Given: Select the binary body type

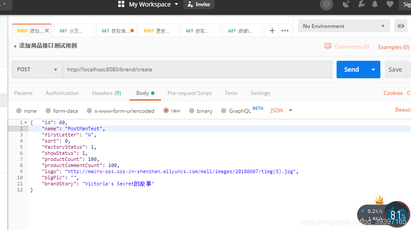Looking at the screenshot, I should click(x=192, y=111).
